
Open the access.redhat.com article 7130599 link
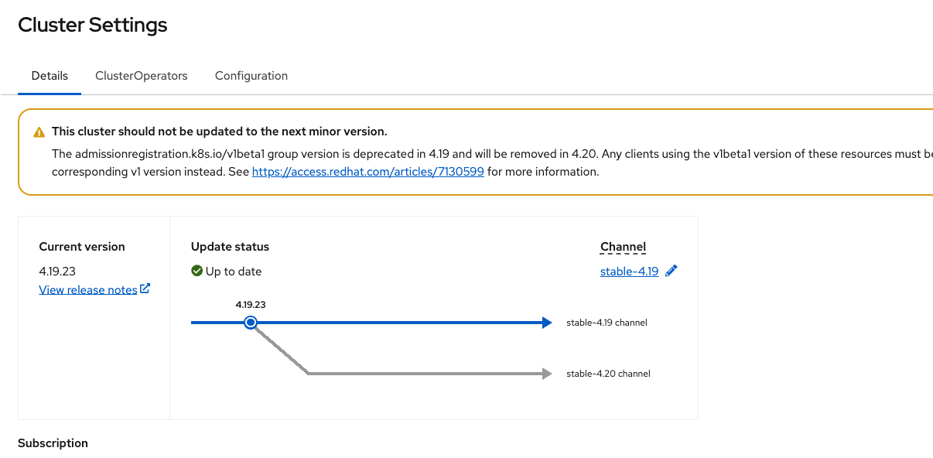pos(368,172)
